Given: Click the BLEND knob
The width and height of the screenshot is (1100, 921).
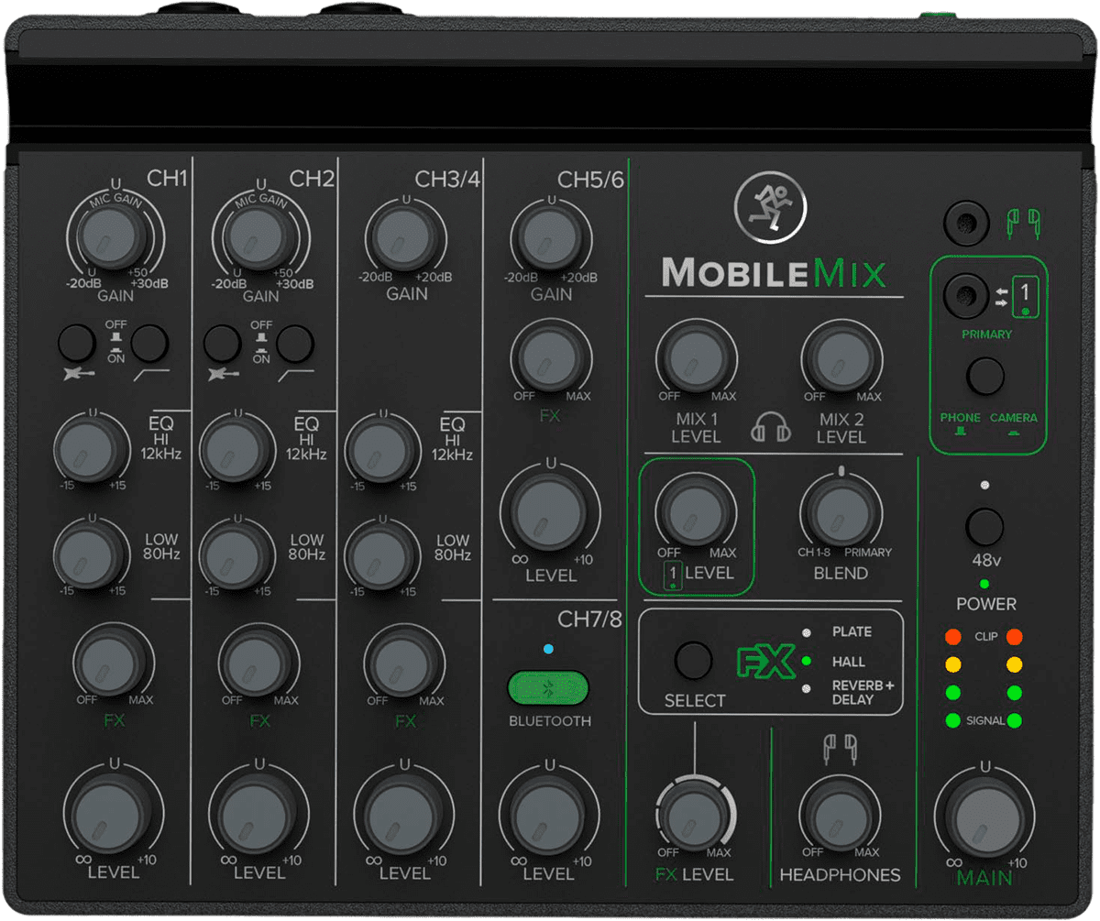Looking at the screenshot, I should tap(840, 512).
